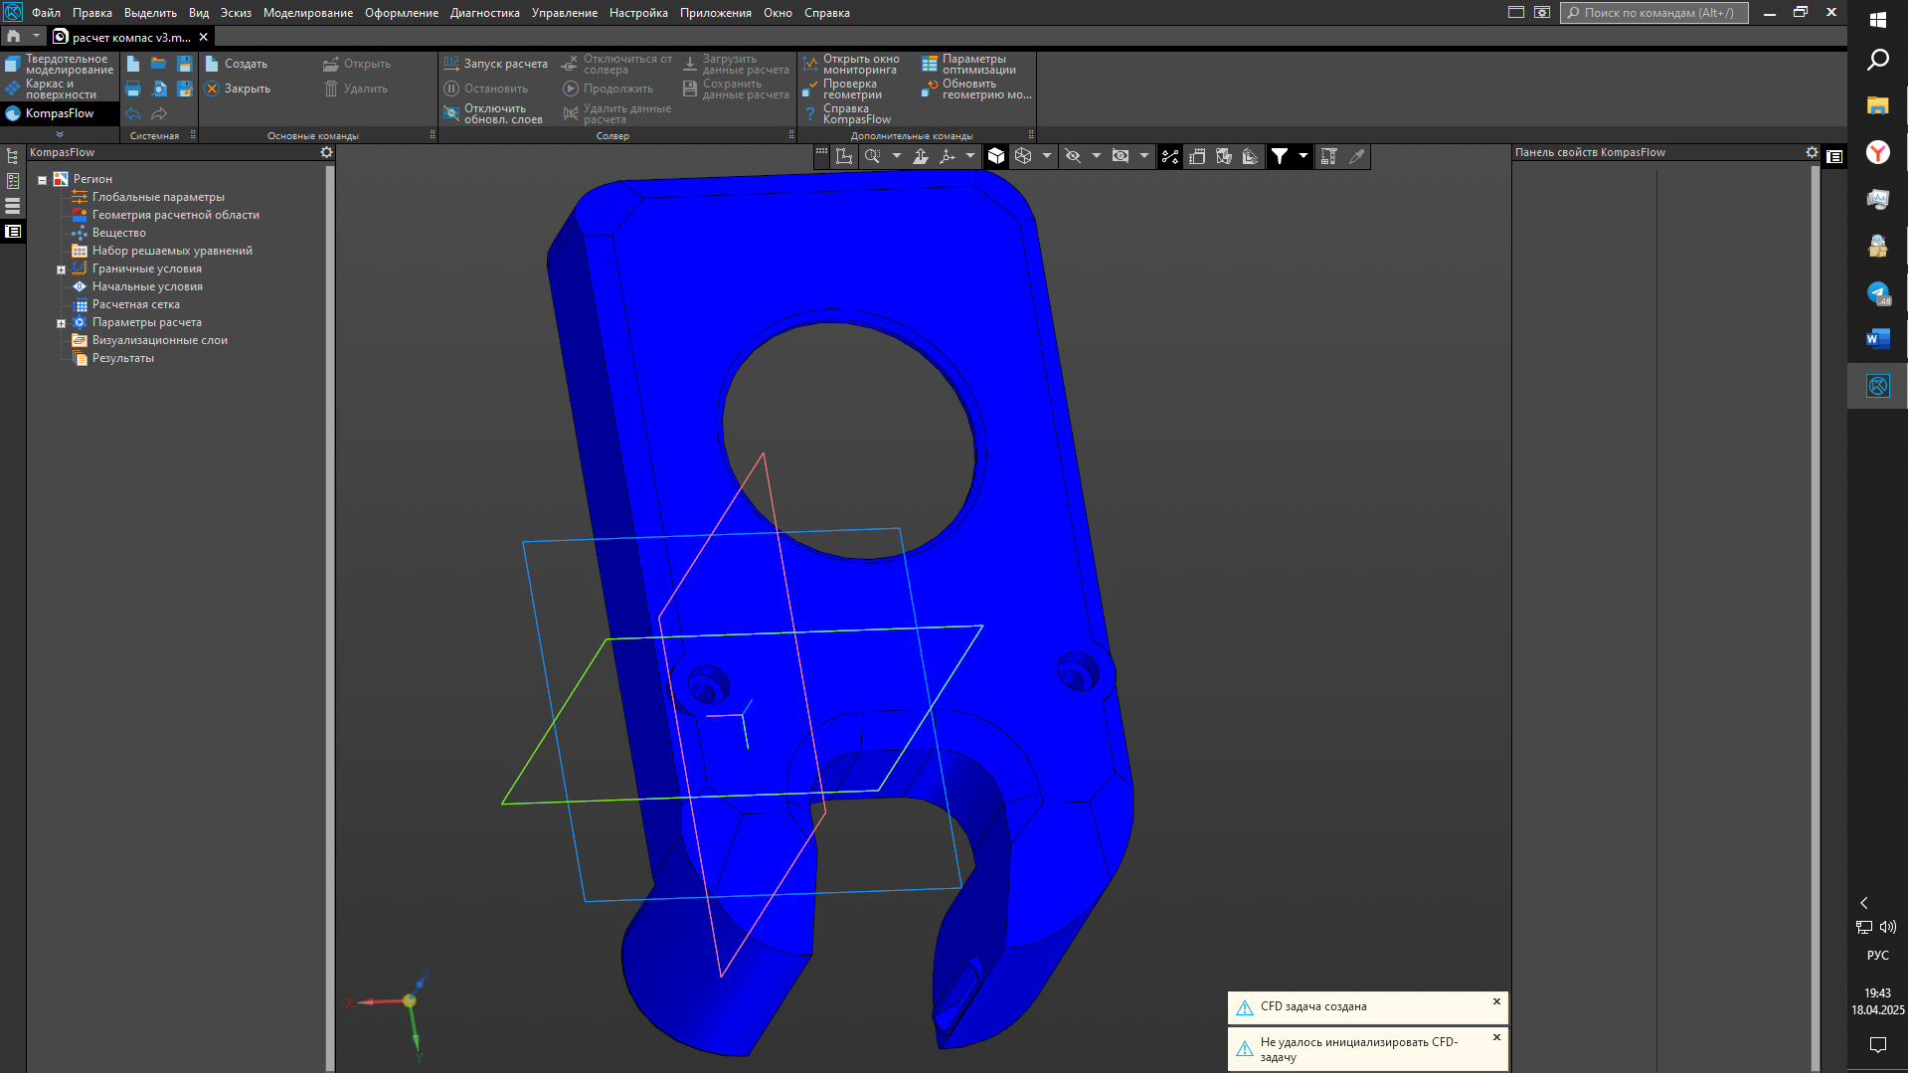Click the print icon in the system toolbar
This screenshot has width=1908, height=1073.
coord(133,89)
